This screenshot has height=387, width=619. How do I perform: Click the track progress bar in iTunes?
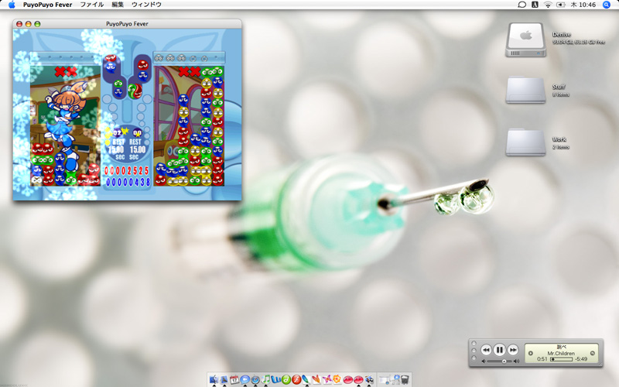561,359
